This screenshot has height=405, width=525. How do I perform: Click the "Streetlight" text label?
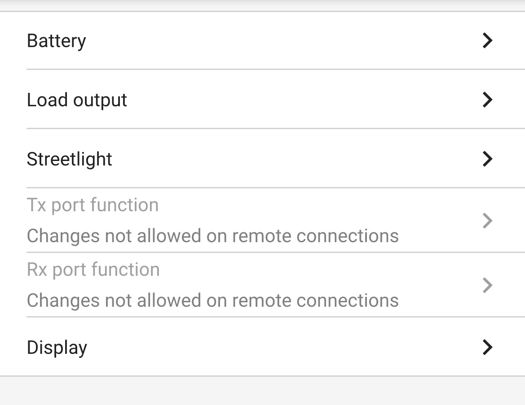pyautogui.click(x=69, y=159)
